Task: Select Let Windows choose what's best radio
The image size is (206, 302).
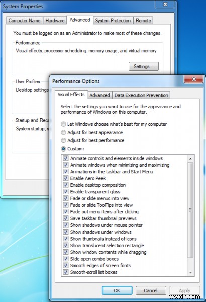Action: point(63,124)
